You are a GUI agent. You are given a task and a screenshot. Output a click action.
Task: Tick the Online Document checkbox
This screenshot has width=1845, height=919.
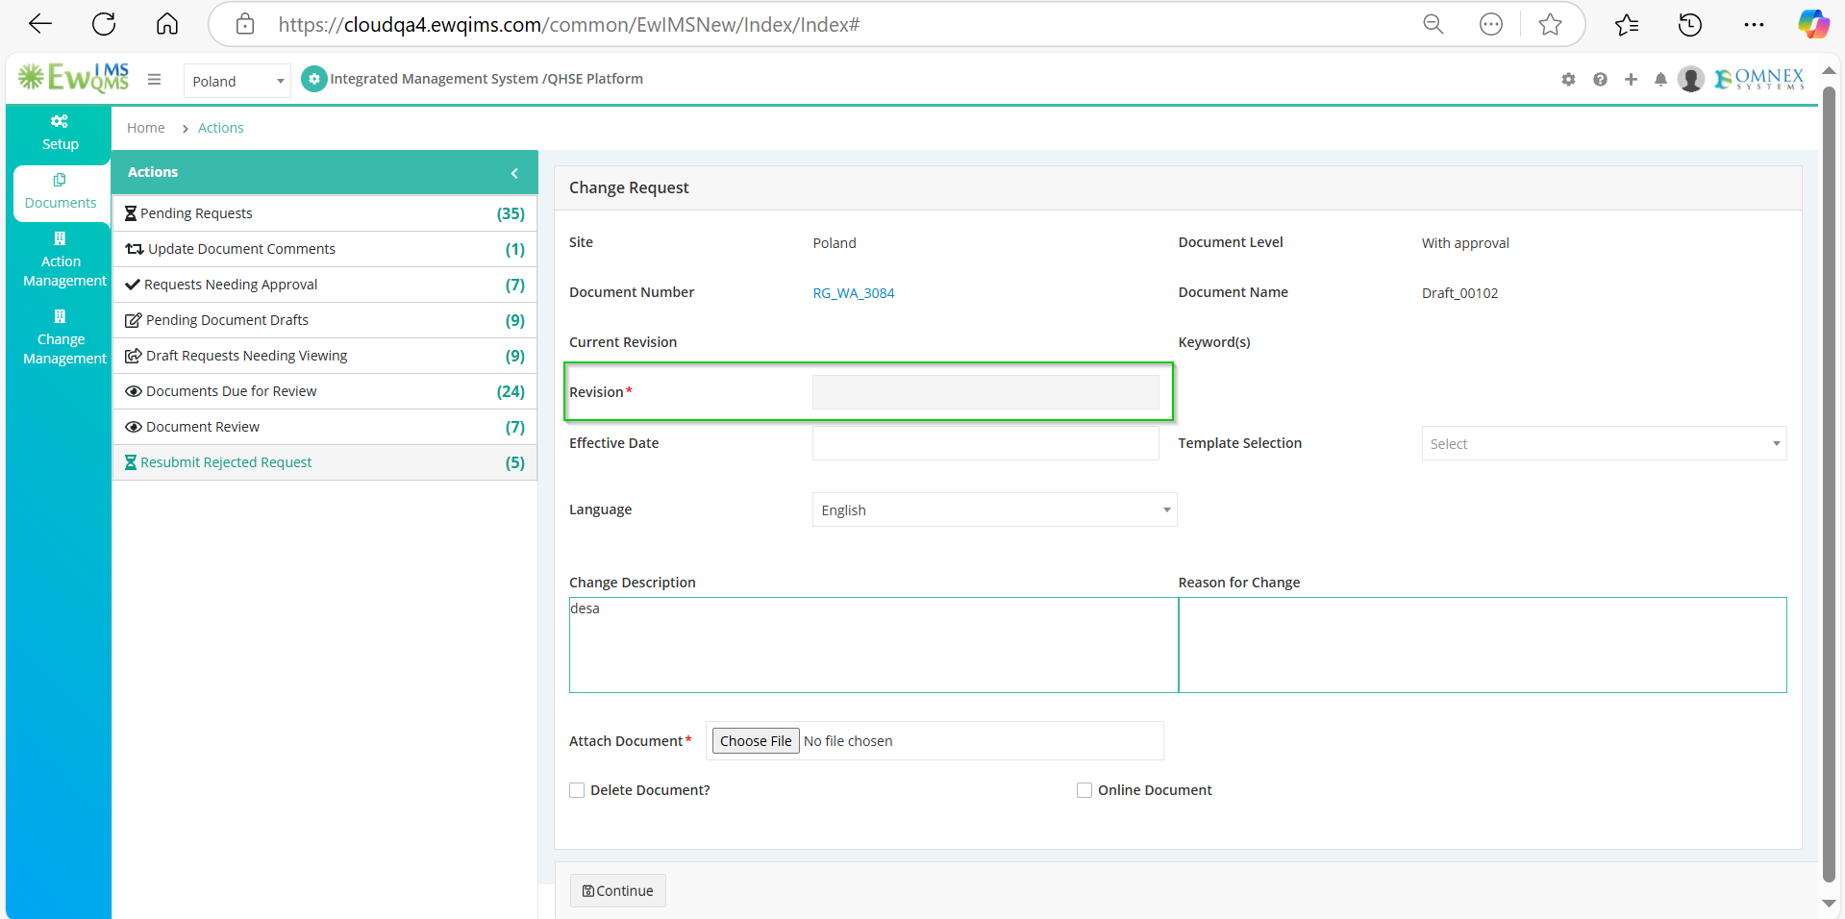[1085, 790]
